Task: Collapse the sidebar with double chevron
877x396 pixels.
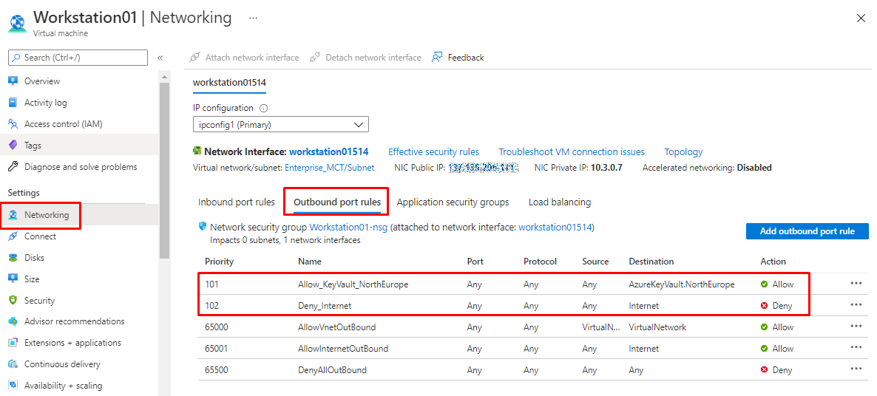Action: [x=160, y=58]
